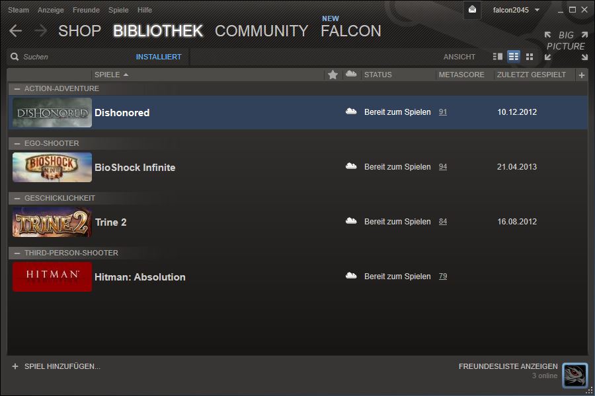The image size is (595, 396).
Task: Collapse the Third-Person-Shooter category
Action: point(17,253)
